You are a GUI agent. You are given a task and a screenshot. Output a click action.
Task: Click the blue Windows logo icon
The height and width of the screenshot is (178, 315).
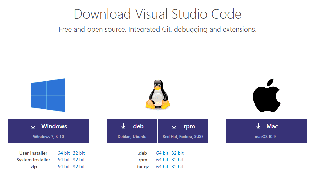pyautogui.click(x=48, y=95)
